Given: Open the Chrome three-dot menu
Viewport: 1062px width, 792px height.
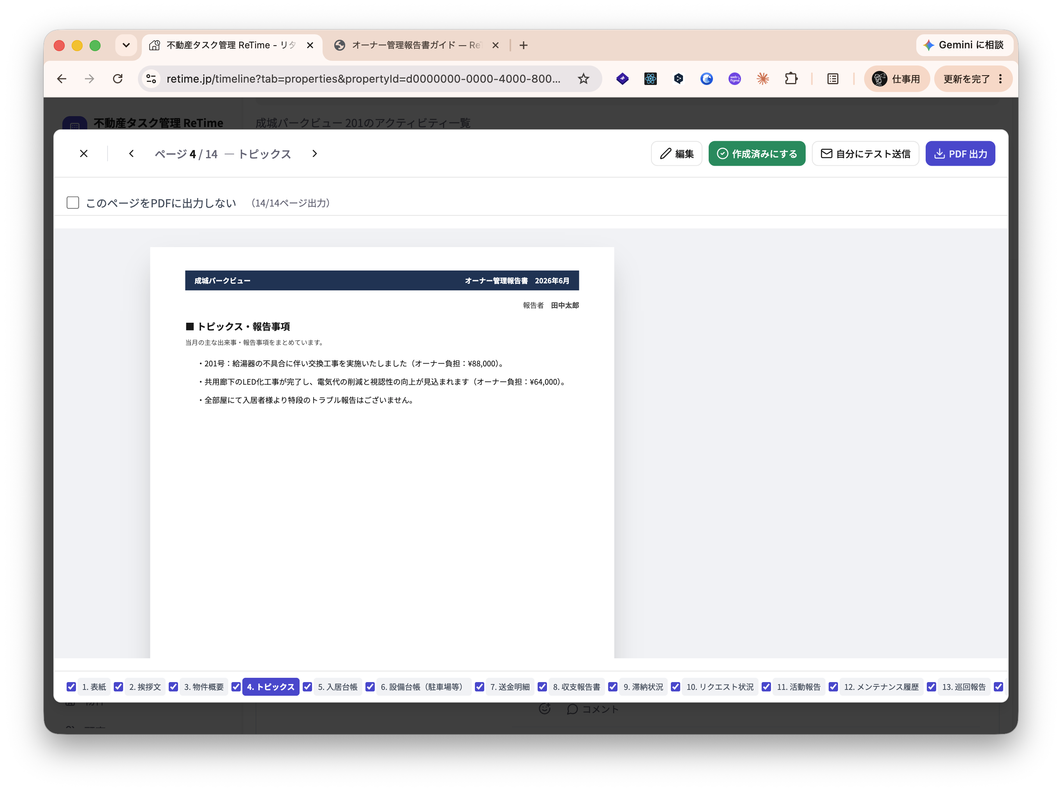Looking at the screenshot, I should tap(1001, 79).
